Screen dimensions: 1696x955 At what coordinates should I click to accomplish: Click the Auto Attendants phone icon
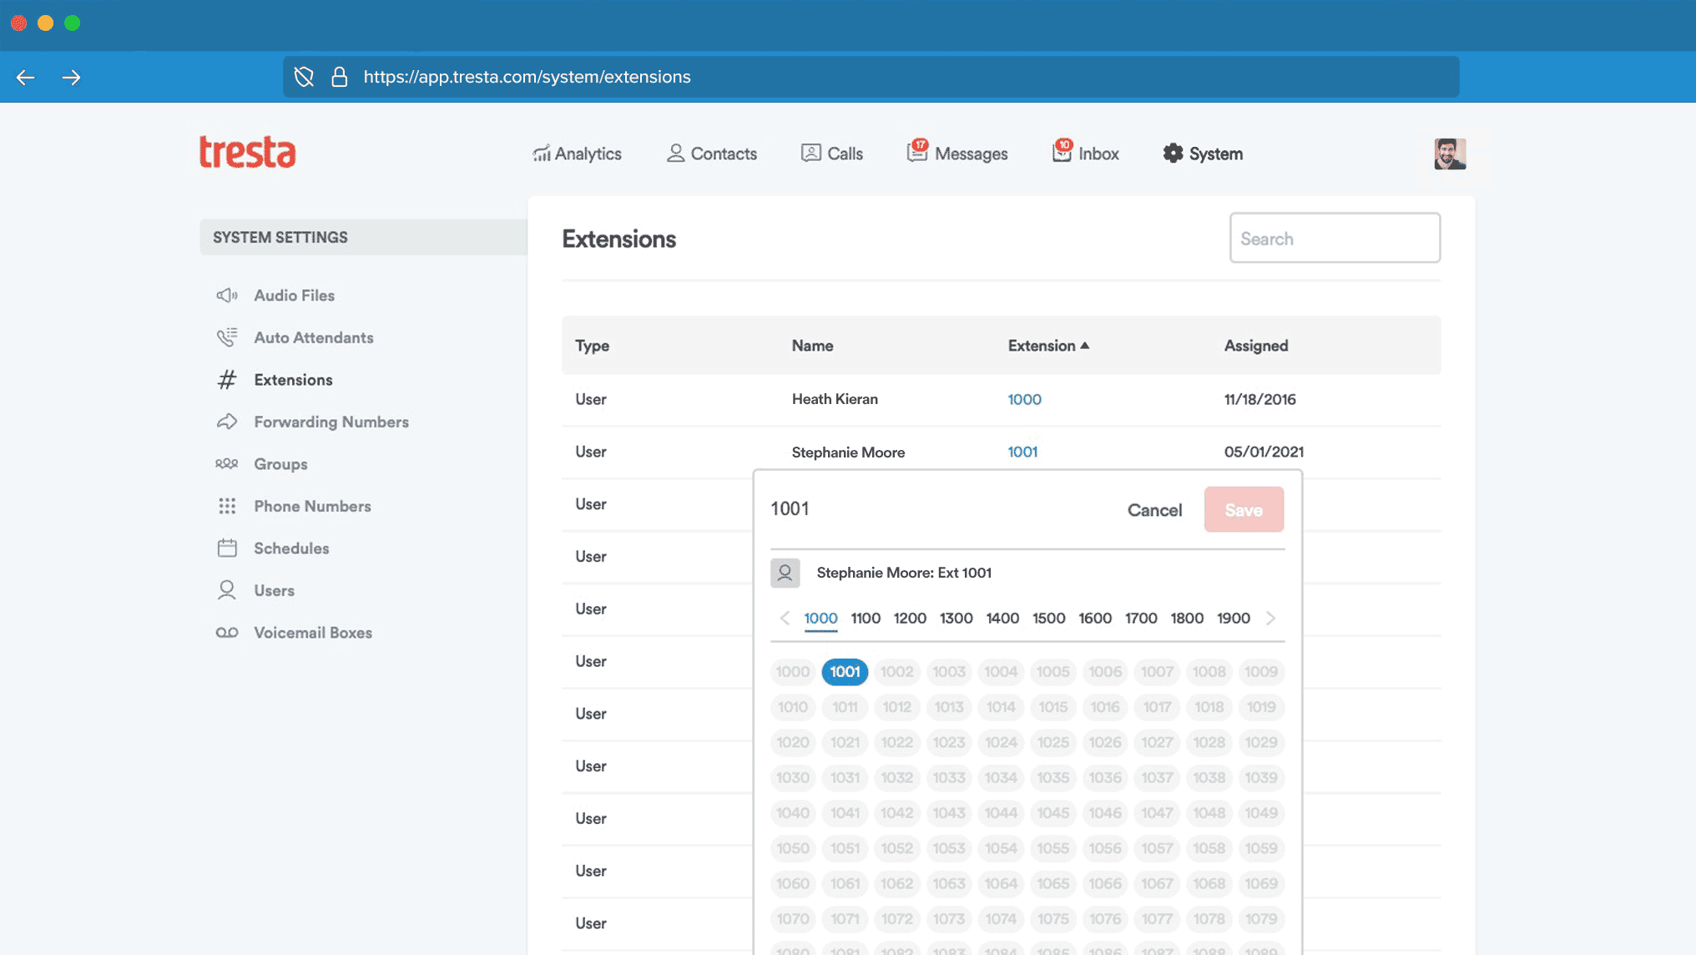(227, 337)
